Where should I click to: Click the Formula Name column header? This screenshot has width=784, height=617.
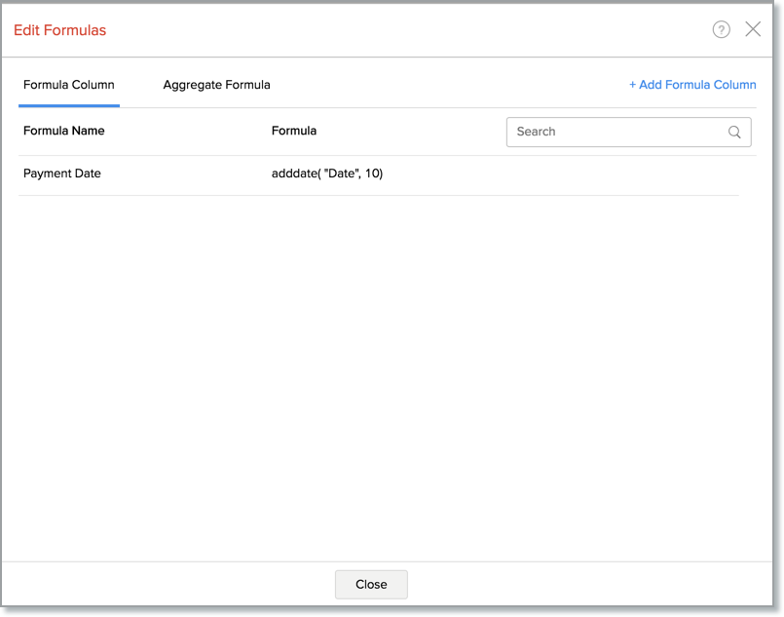(64, 131)
